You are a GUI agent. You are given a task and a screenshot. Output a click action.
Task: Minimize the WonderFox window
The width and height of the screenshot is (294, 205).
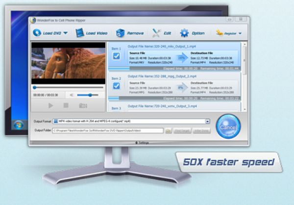[229, 19]
